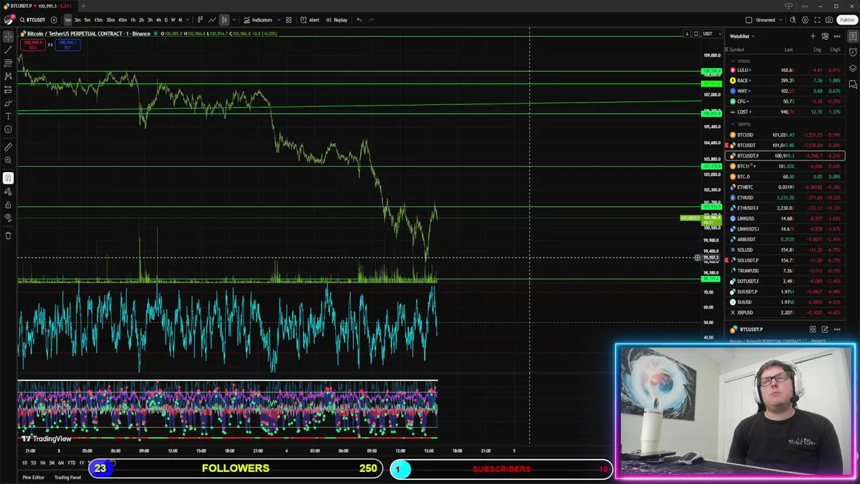
Task: Open the chats panel icon
Action: [853, 85]
